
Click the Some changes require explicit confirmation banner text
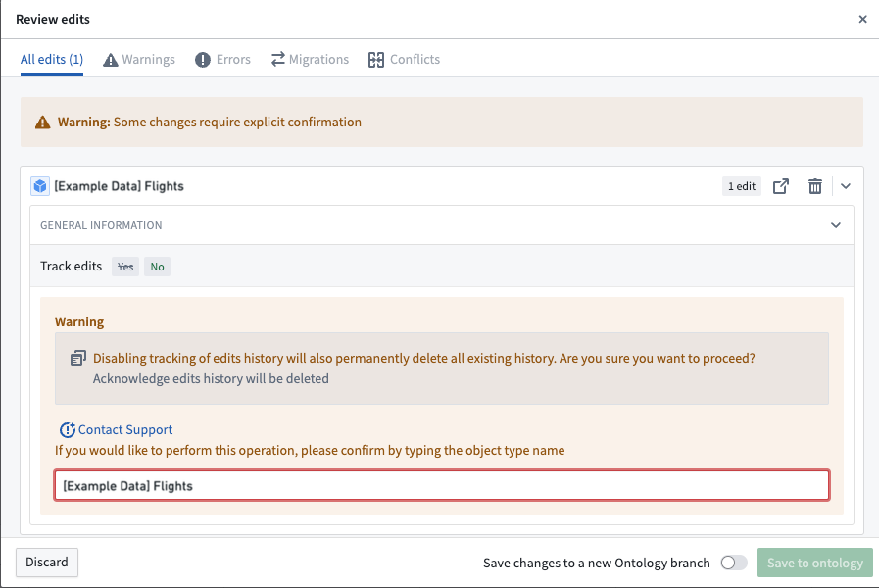237,122
